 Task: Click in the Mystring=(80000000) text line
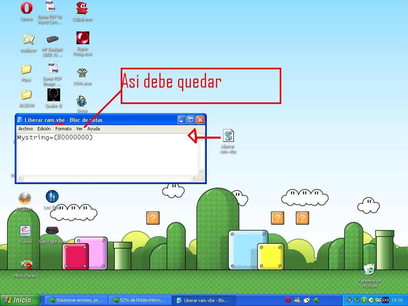(55, 137)
